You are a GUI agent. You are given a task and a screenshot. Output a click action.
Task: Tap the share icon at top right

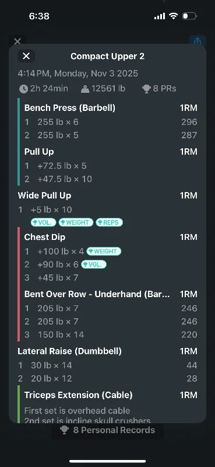[x=198, y=40]
